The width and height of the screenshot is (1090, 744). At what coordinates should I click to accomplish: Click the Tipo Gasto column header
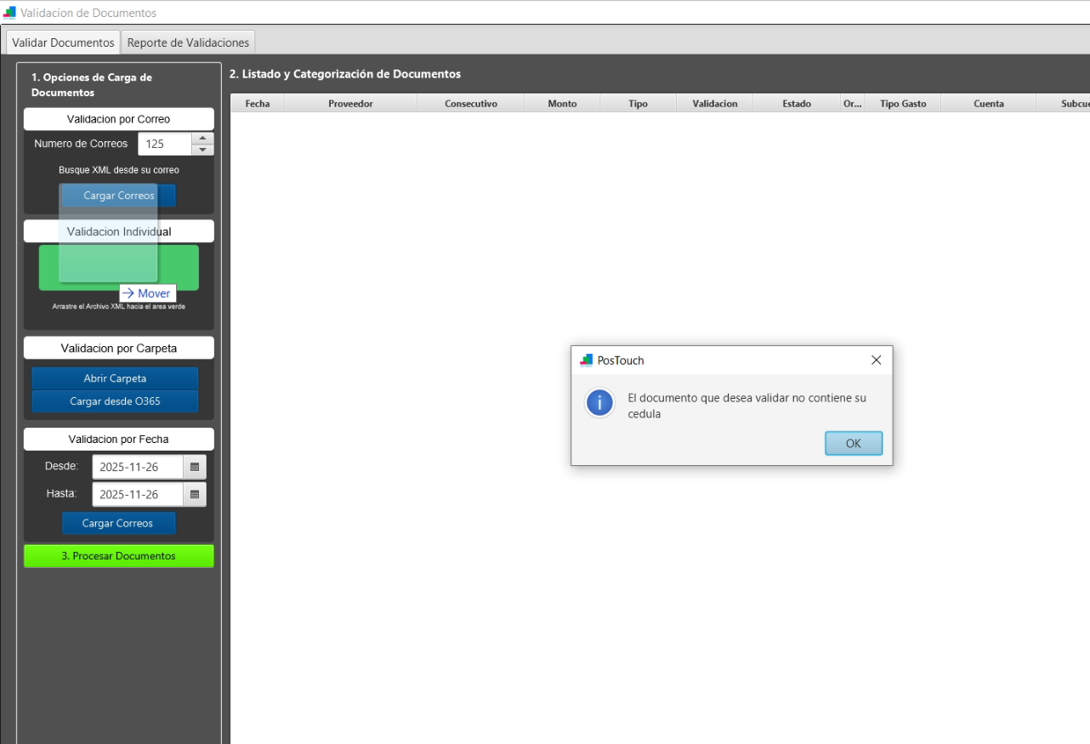coord(903,104)
